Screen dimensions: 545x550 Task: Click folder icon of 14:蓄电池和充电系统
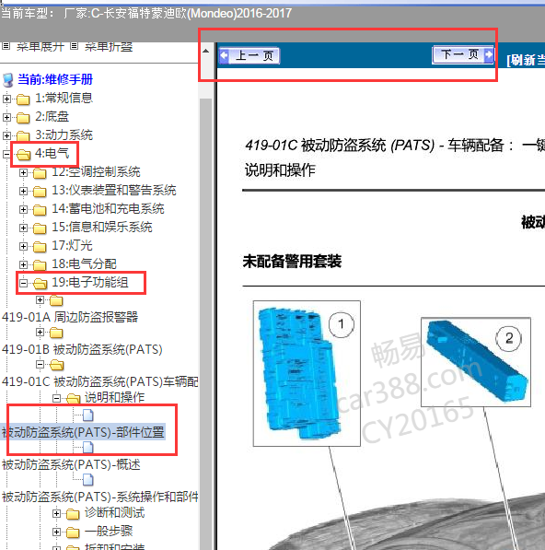(40, 210)
